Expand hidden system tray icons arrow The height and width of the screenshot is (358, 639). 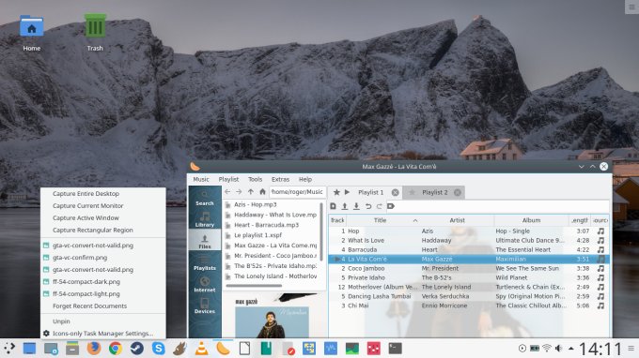pyautogui.click(x=571, y=349)
